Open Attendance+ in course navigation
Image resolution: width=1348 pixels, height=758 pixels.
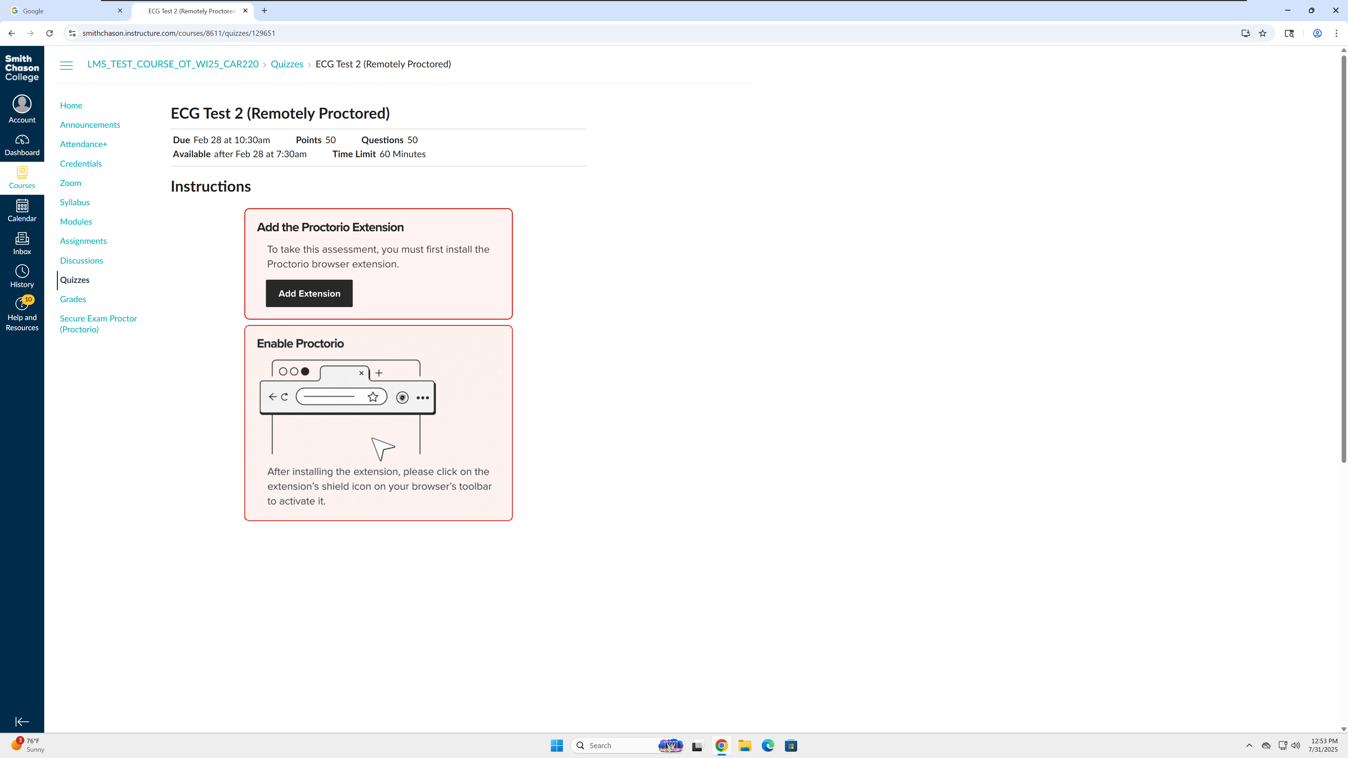click(x=83, y=144)
